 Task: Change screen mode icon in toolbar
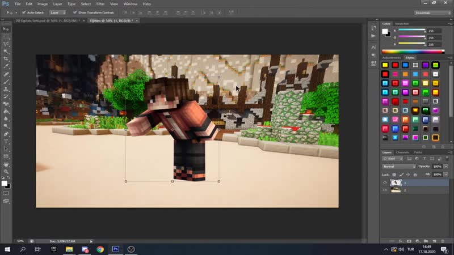click(6, 201)
